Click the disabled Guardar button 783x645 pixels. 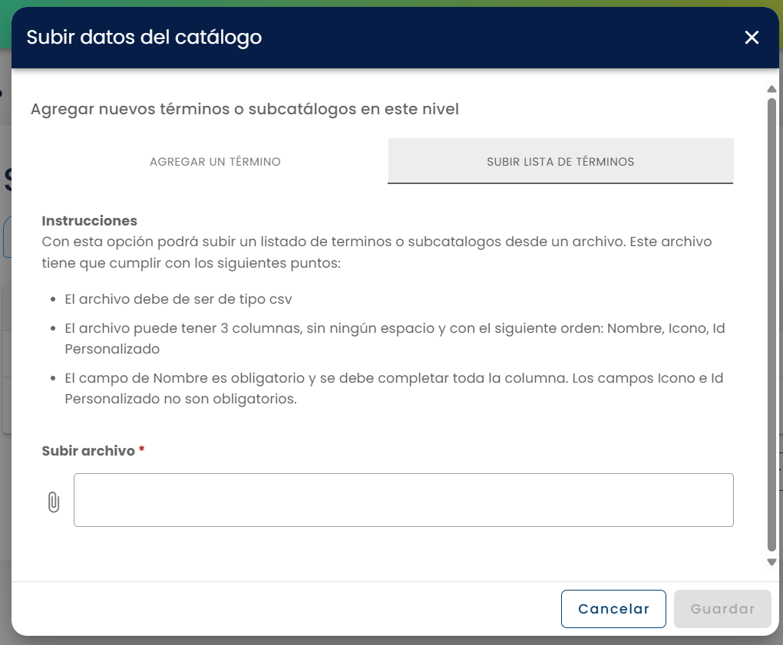(722, 609)
